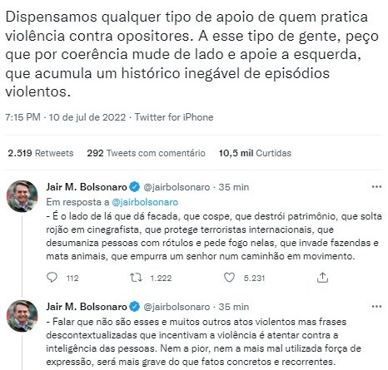Screen dimensions: 388x370
Task: Click verified badge on second reply author
Action: click(135, 307)
